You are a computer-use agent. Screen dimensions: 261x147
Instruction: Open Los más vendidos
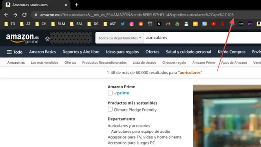pos(44,62)
